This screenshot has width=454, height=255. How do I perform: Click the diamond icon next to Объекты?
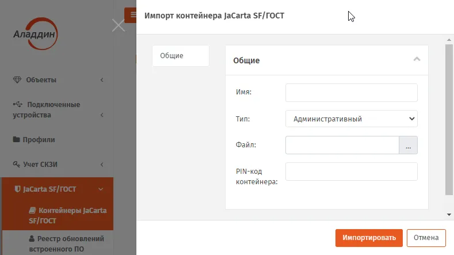[x=17, y=79]
